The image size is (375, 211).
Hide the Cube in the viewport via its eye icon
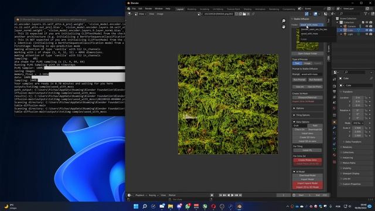click(367, 30)
